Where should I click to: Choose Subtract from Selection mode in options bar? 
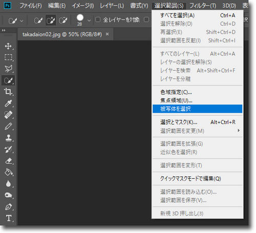63,20
